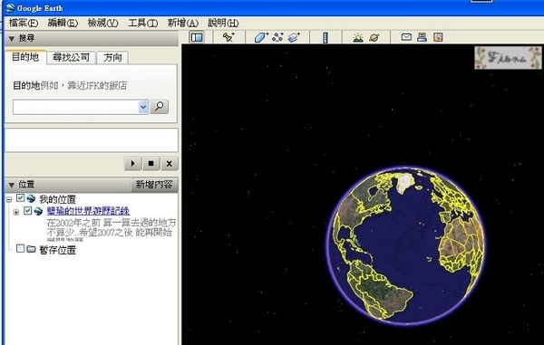Switch to Sky view planet icon
Screen dimensions: 544x345
click(x=374, y=37)
